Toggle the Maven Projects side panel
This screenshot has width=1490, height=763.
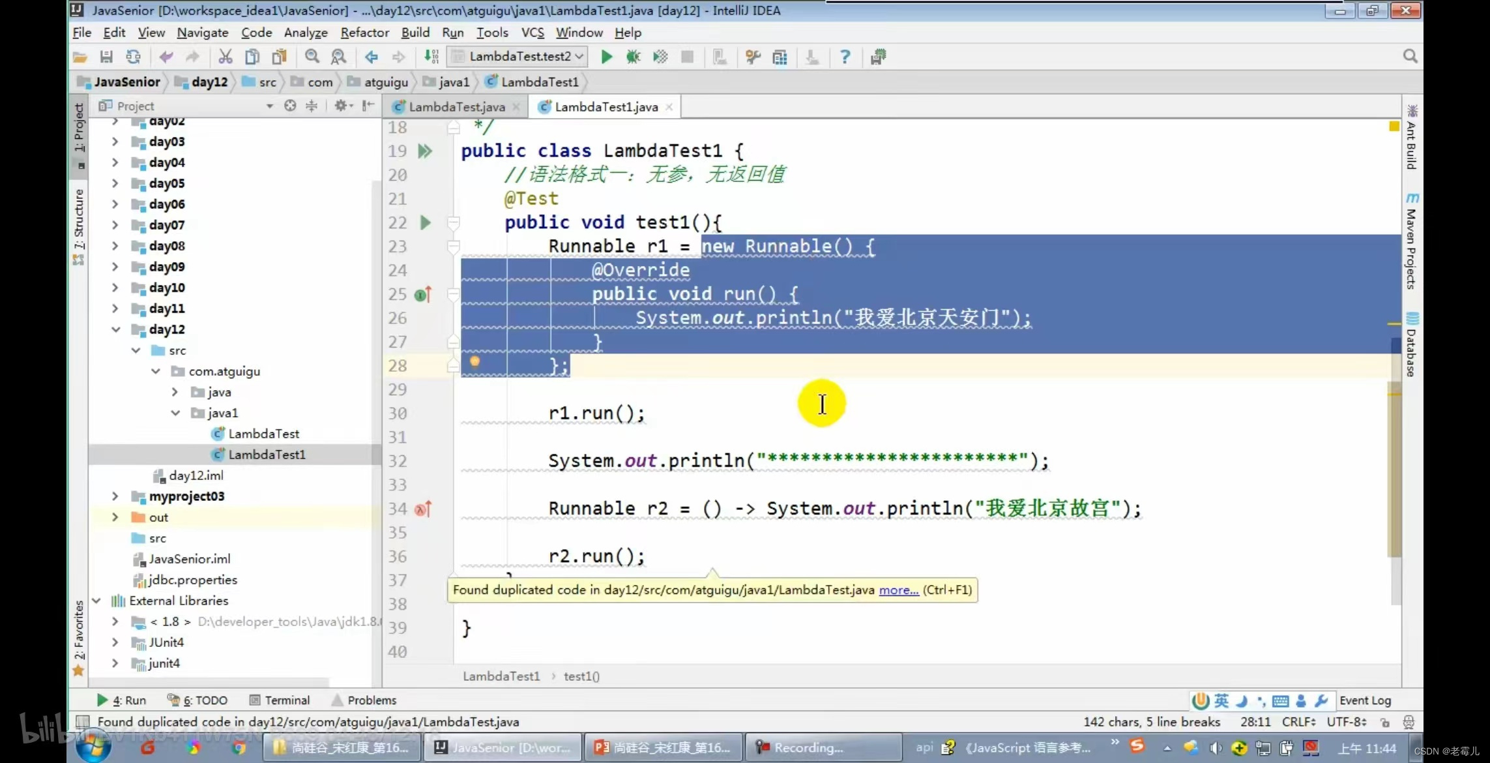[1411, 241]
